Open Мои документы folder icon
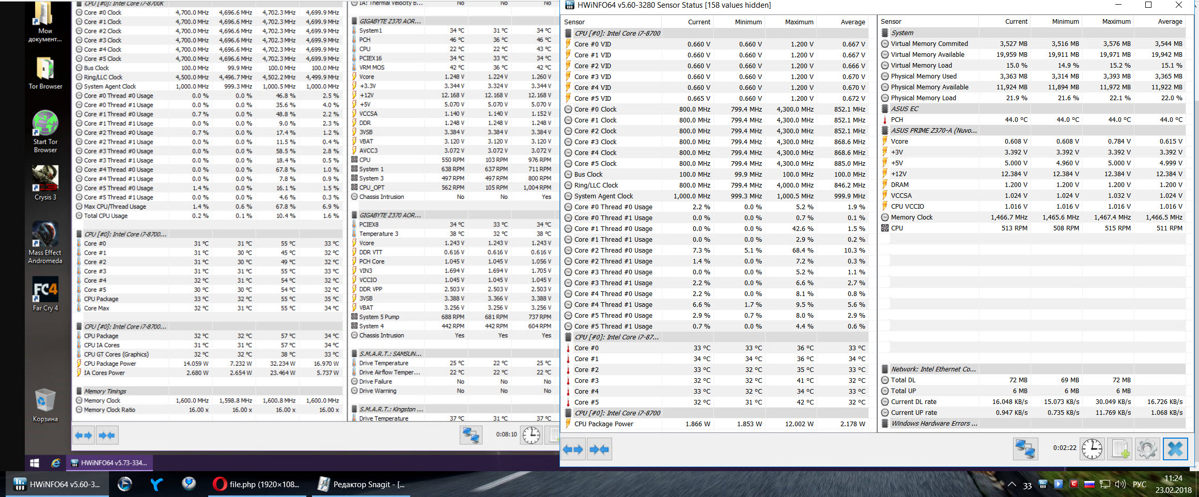Screen dimensions: 1199x497 (x=45, y=22)
